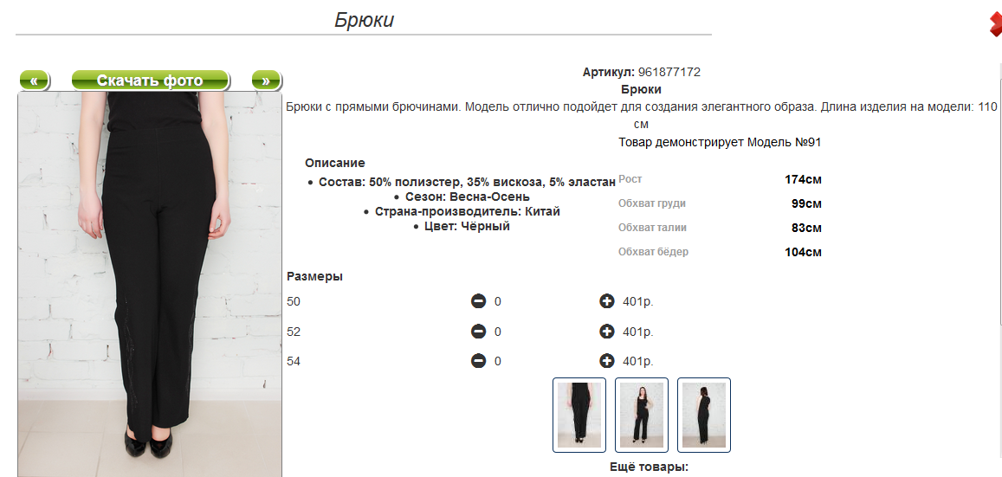Image resolution: width=1002 pixels, height=477 pixels.
Task: Select the third thumbnail with back view
Action: coord(703,415)
